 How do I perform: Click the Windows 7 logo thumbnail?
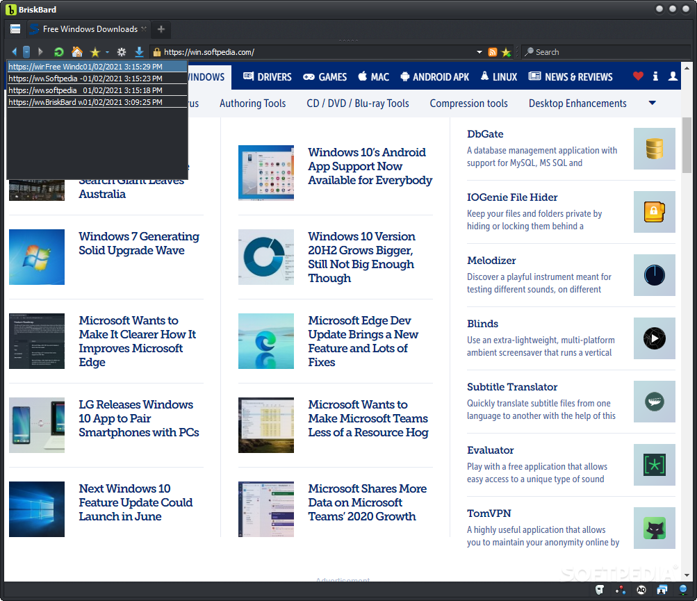point(36,257)
